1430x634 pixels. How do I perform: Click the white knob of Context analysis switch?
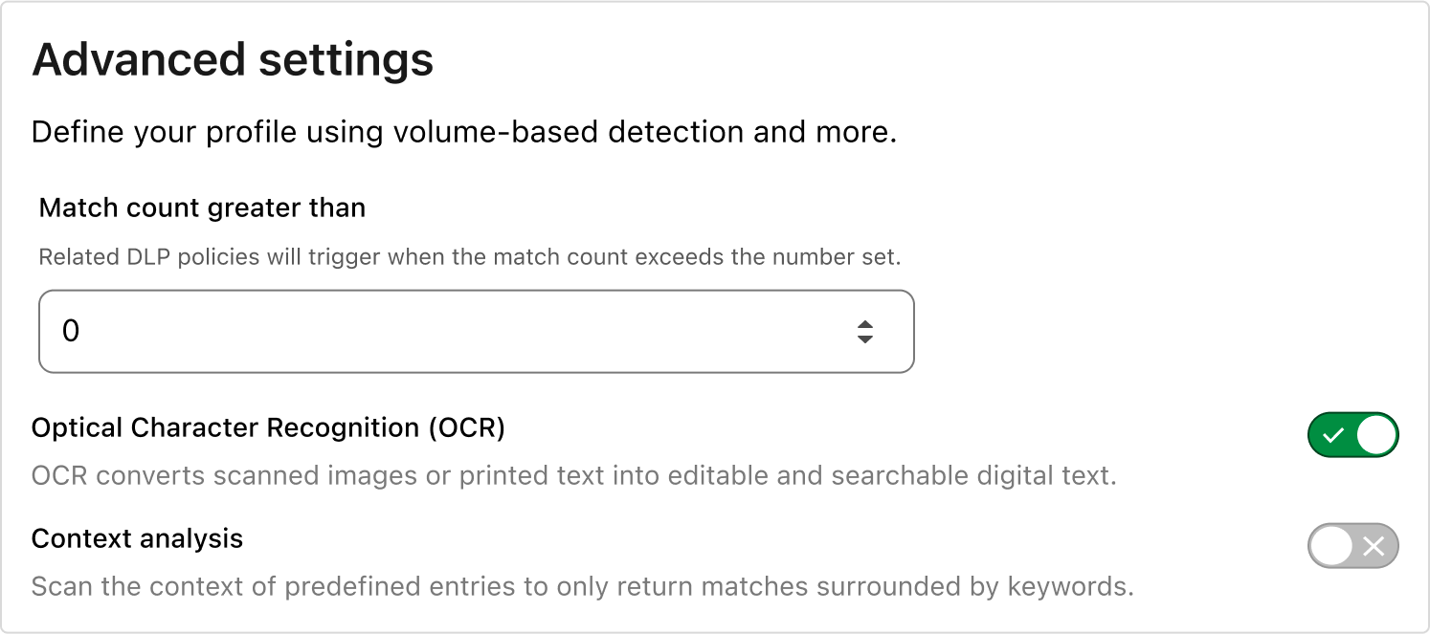pos(1331,546)
